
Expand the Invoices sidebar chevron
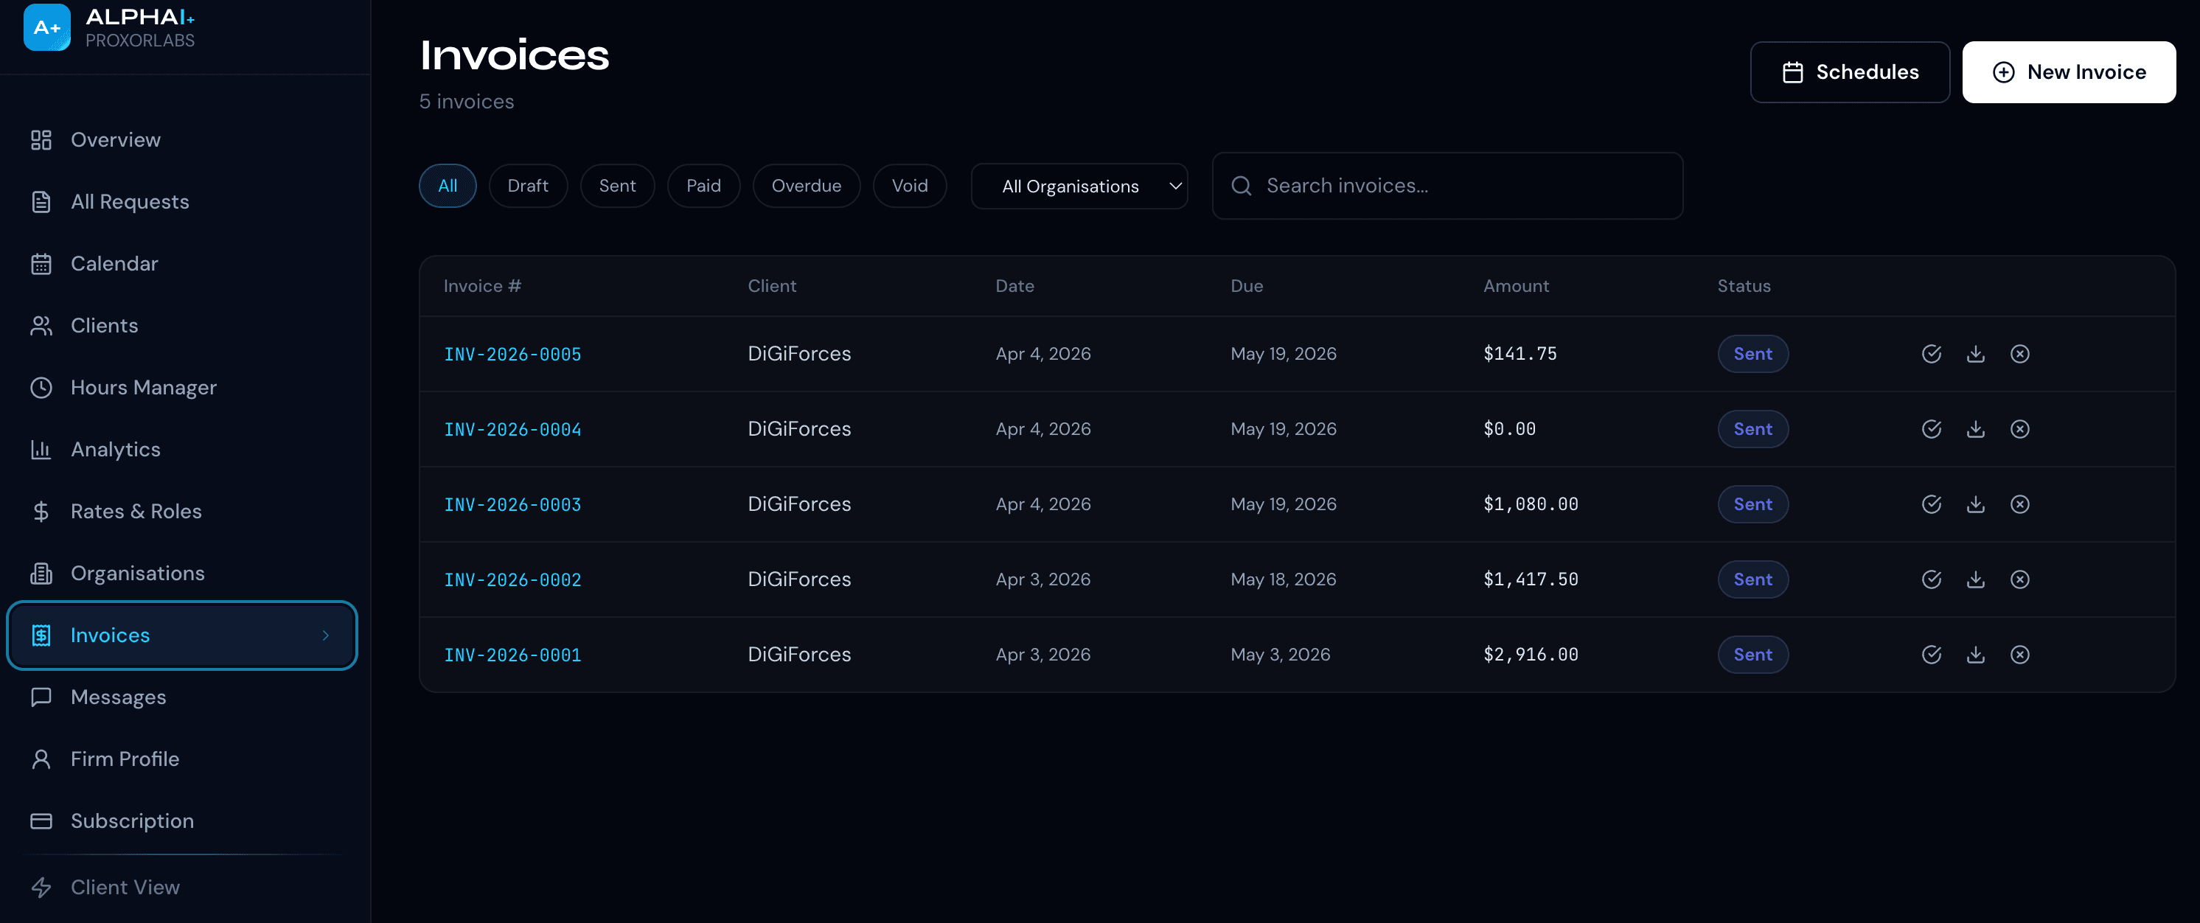325,635
